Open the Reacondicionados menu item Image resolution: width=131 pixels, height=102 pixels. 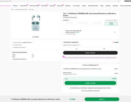coord(93,6)
